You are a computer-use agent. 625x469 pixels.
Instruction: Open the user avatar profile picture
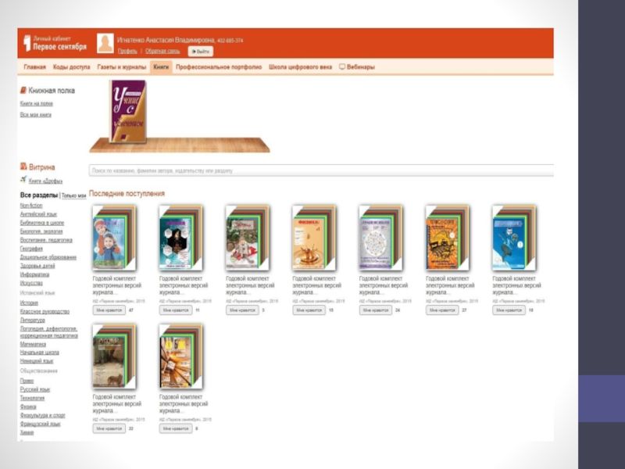(x=105, y=43)
